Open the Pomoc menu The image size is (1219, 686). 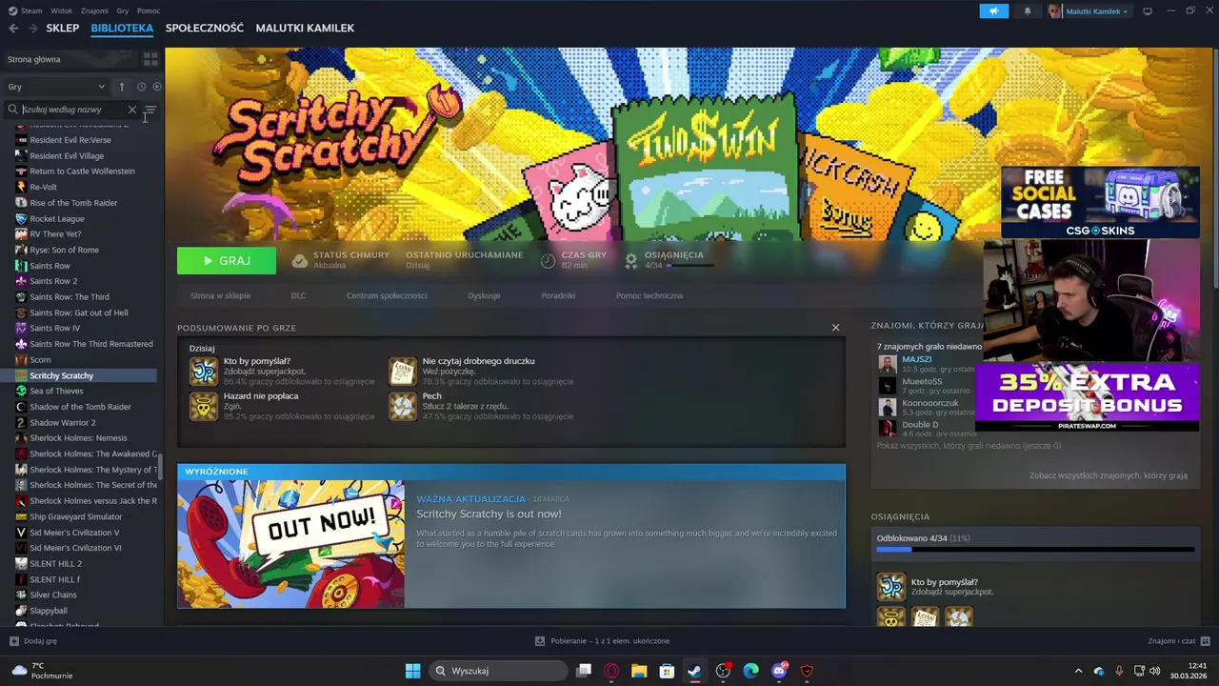coord(149,10)
